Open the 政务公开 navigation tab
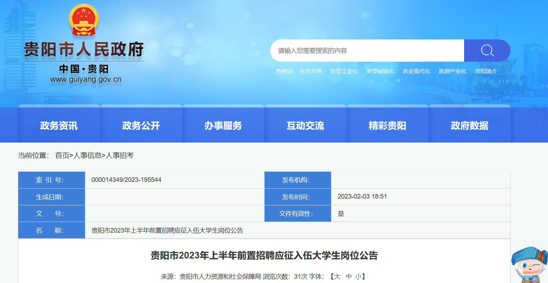 (x=141, y=125)
